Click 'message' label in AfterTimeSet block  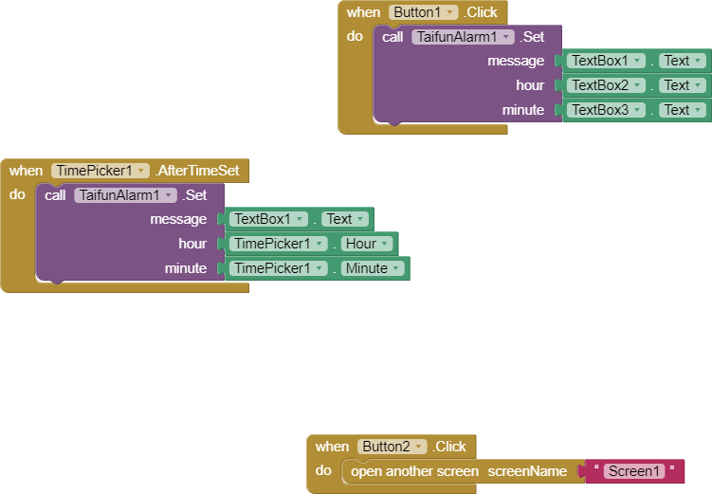178,219
